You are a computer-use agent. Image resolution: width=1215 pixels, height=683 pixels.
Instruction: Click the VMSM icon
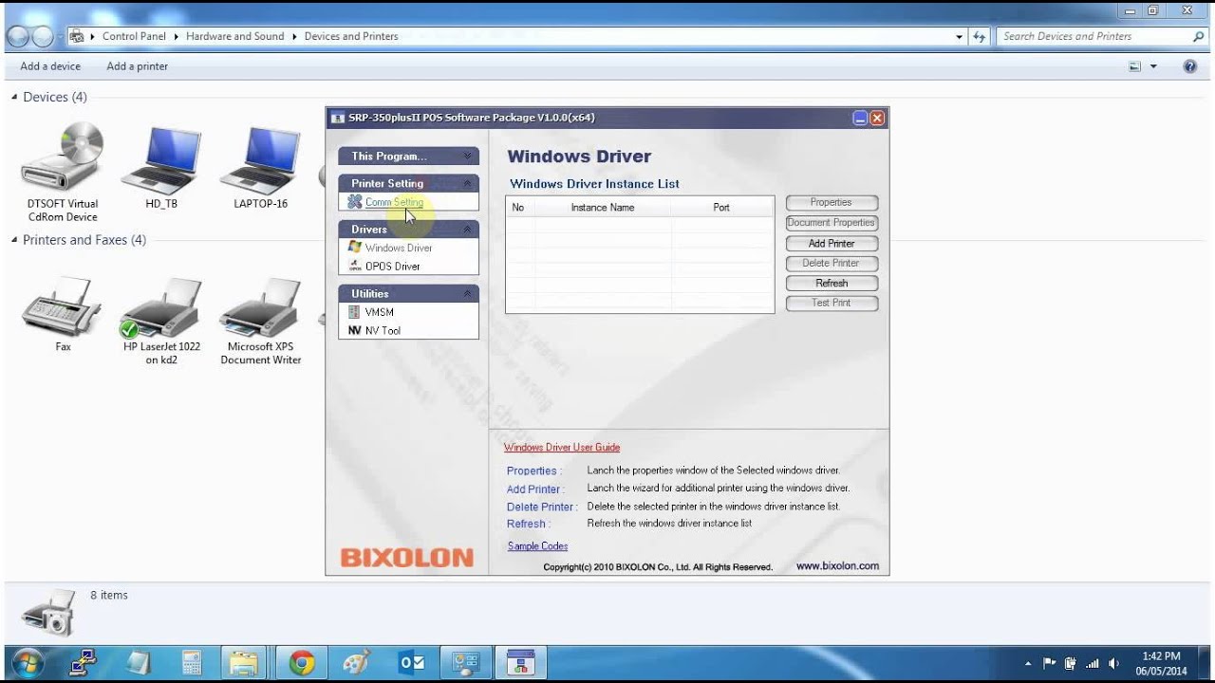pyautogui.click(x=354, y=312)
